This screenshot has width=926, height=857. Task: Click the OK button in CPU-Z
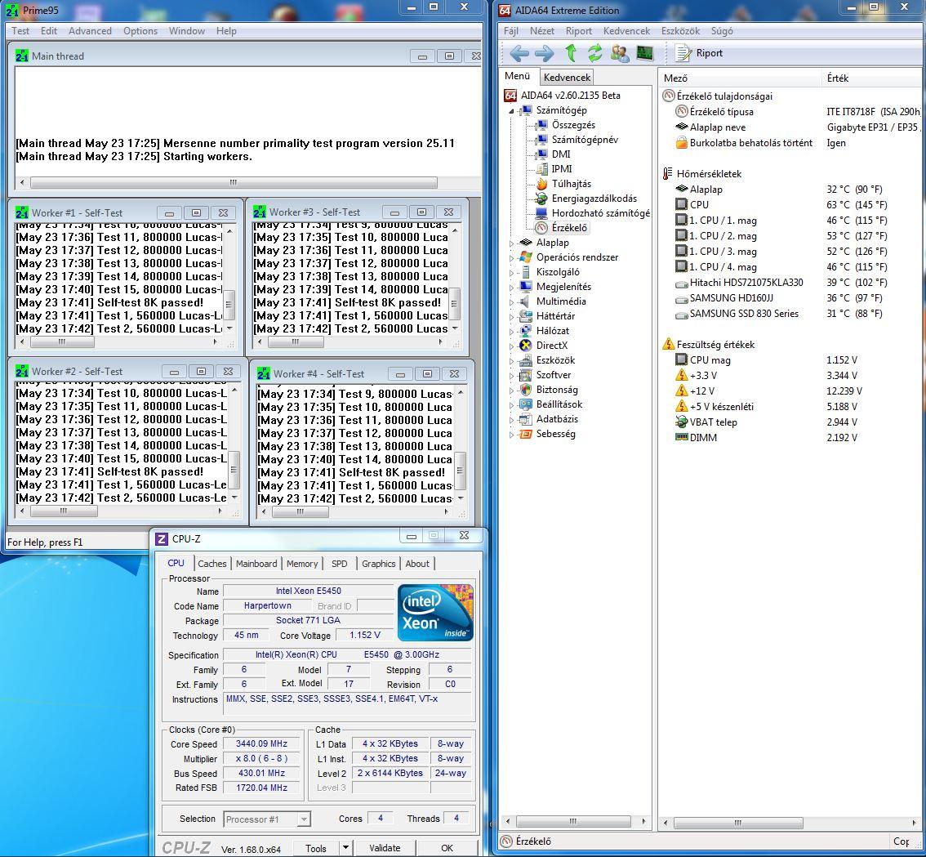[x=447, y=848]
